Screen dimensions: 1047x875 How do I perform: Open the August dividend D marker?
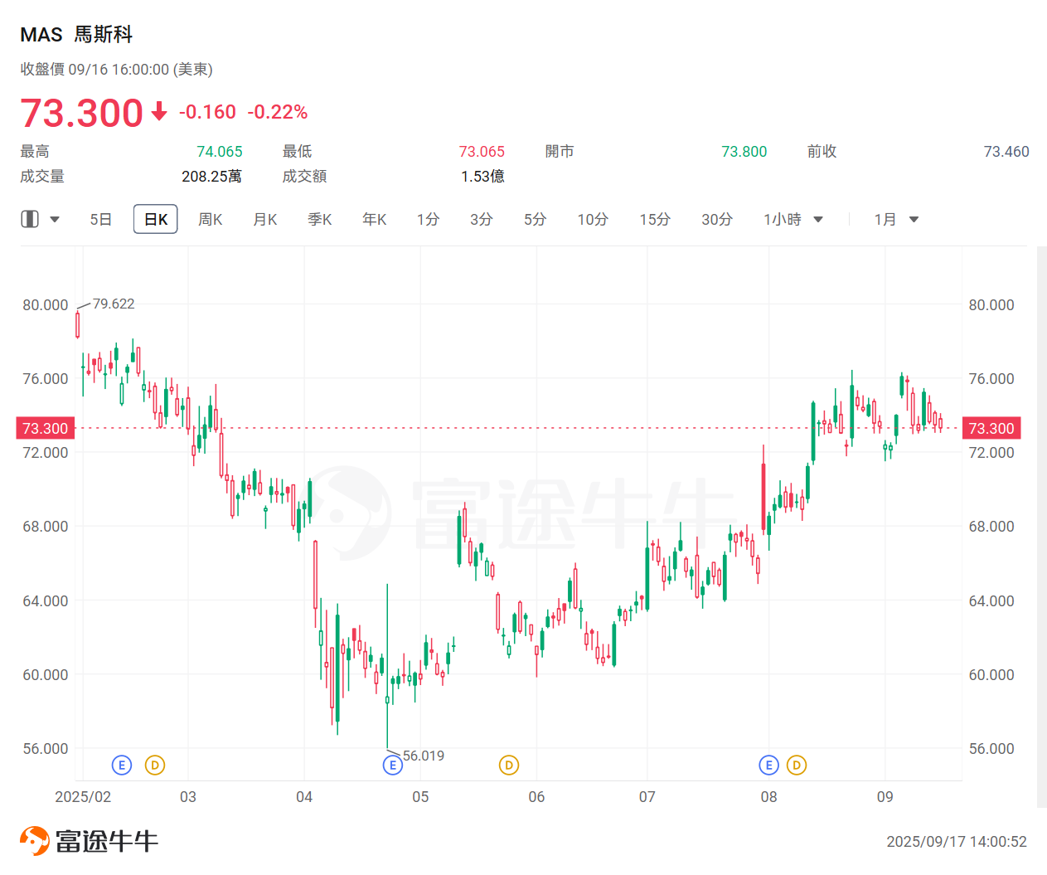click(797, 765)
